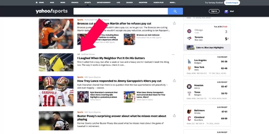The image size is (269, 134).
Task: Open Trey Lance pay cut headline
Action: click(x=120, y=81)
